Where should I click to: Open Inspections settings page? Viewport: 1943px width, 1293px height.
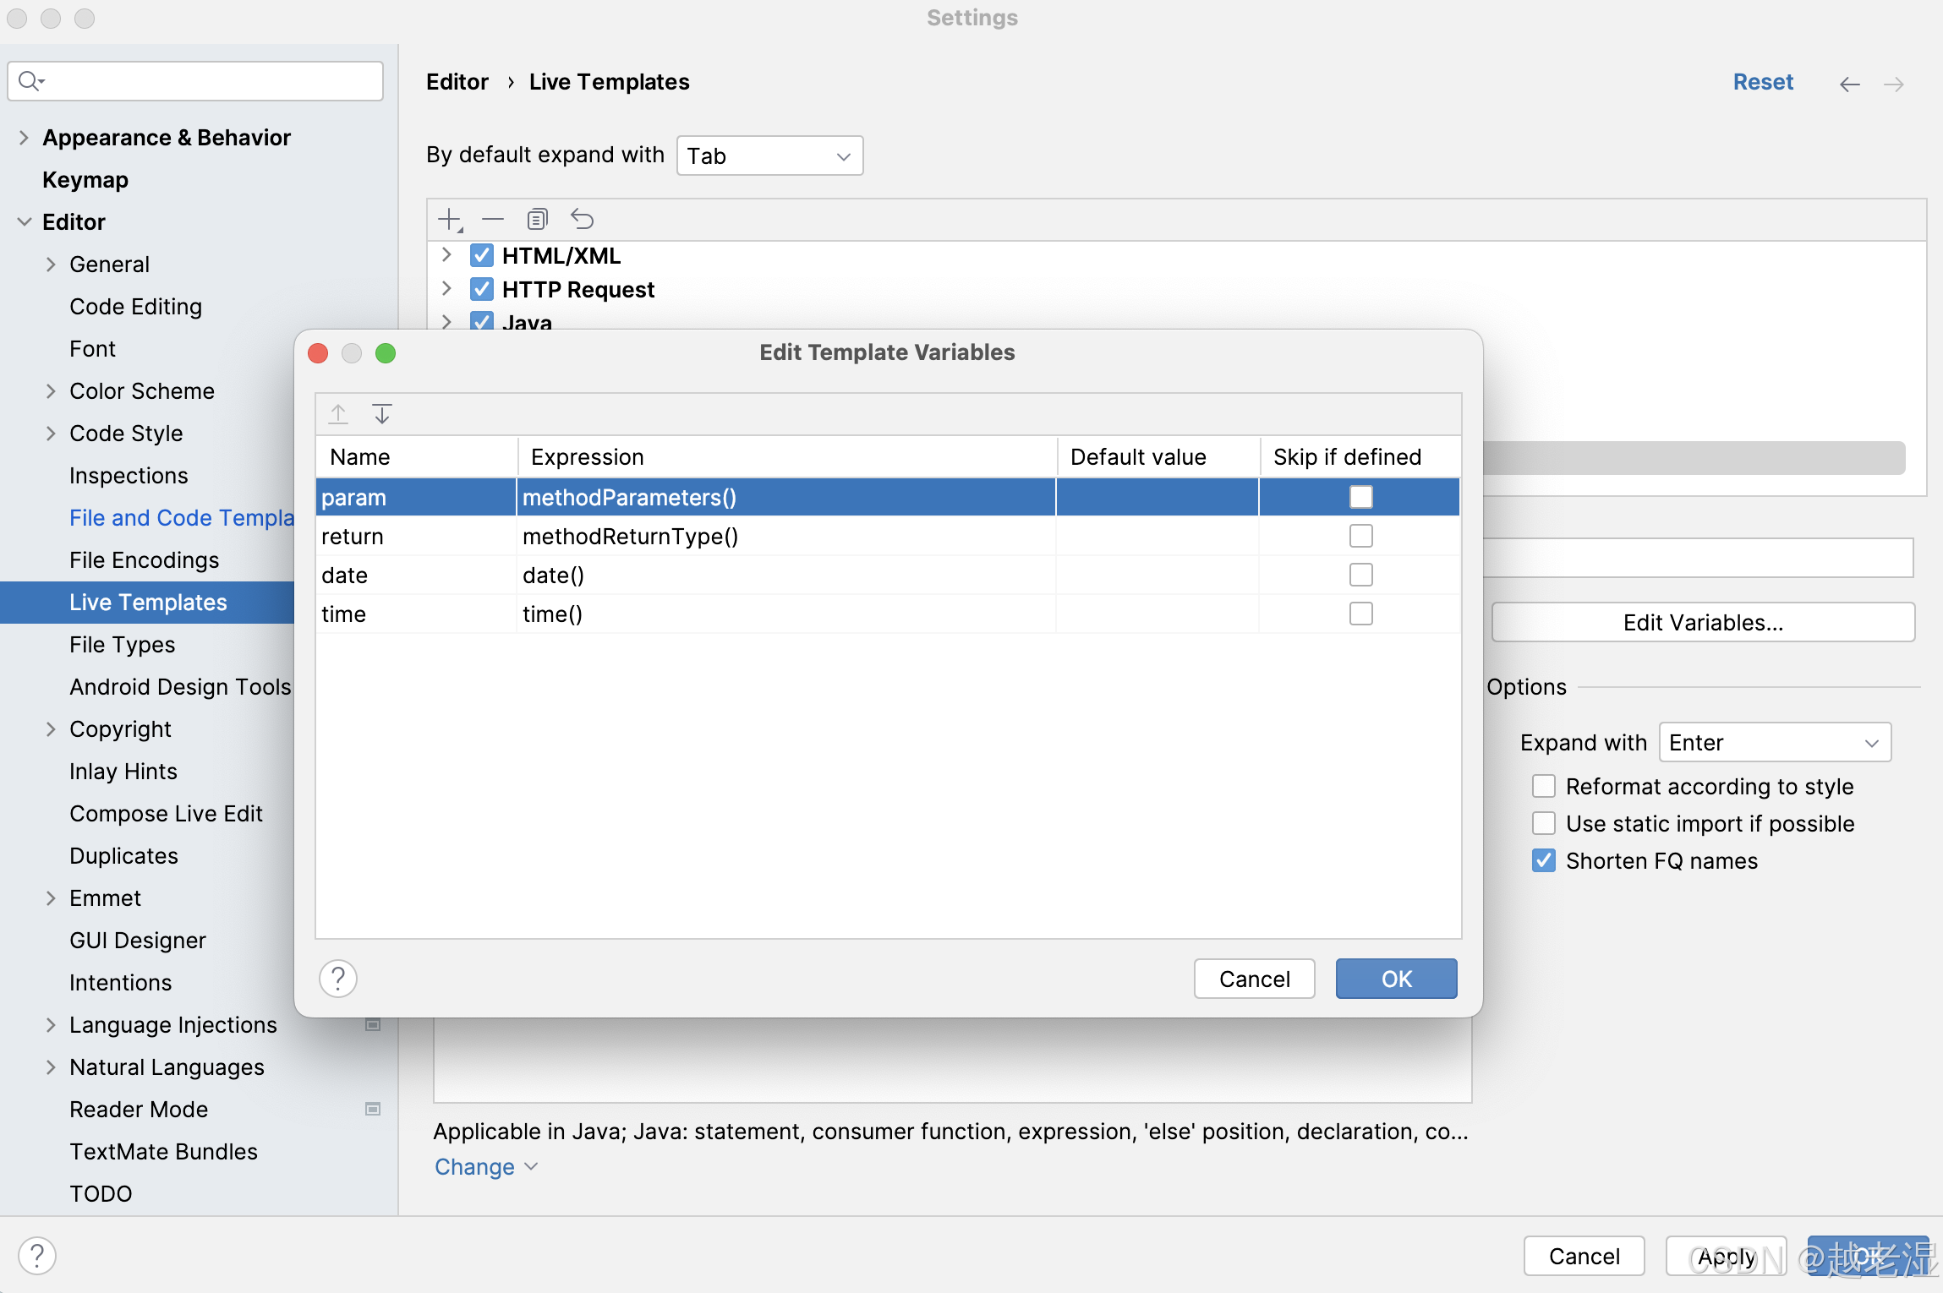click(x=129, y=475)
